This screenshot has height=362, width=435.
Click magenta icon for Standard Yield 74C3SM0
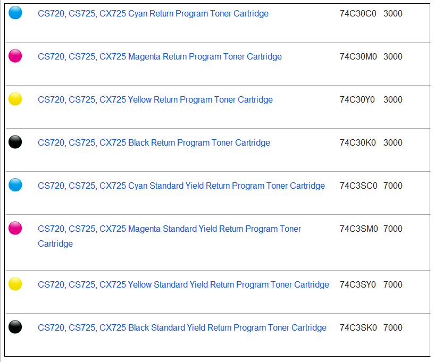[15, 229]
